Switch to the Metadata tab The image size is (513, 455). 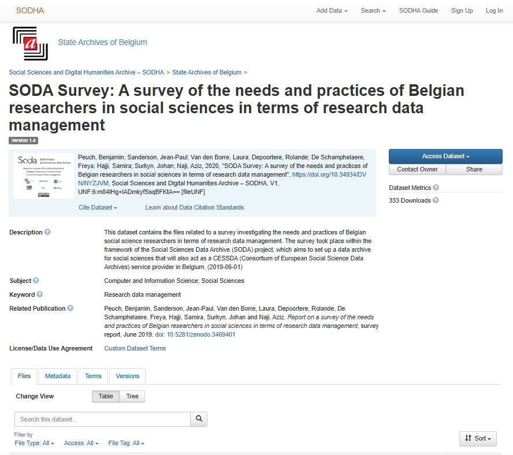point(58,376)
